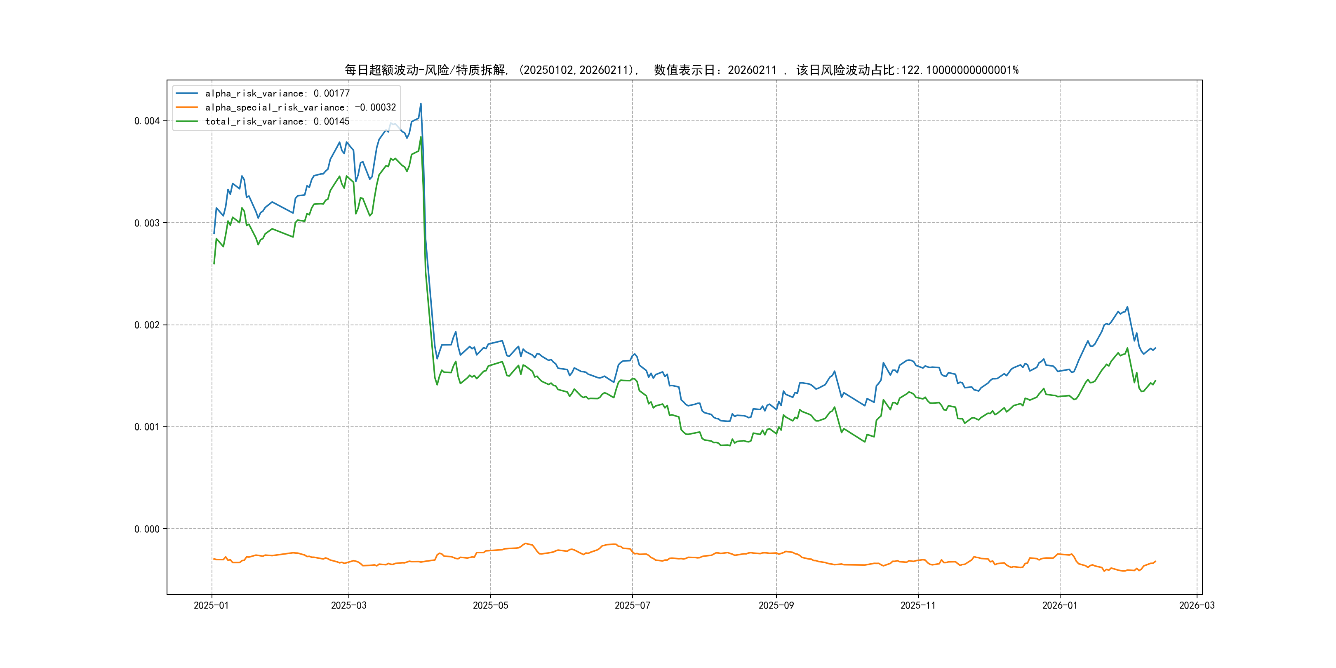Click the 0.002 y-axis tick label

tap(147, 325)
